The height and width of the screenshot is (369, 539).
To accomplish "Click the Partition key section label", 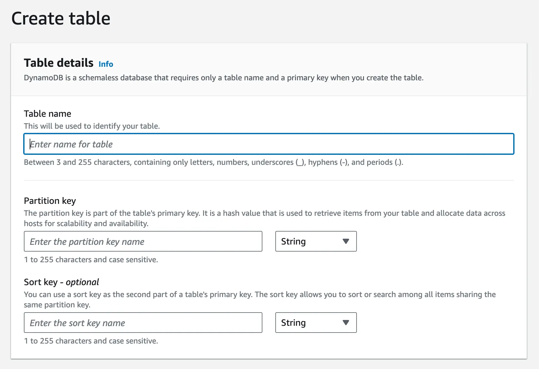I will (50, 201).
